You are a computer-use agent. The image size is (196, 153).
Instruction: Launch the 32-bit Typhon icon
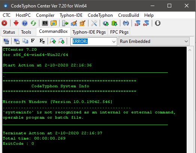click(x=138, y=23)
